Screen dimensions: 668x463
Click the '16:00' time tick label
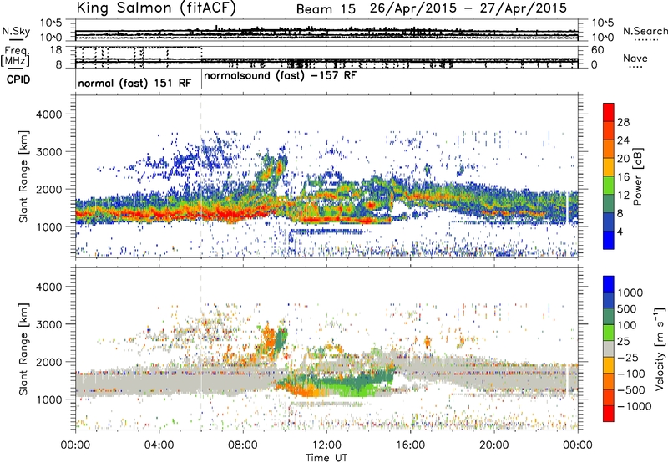410,445
